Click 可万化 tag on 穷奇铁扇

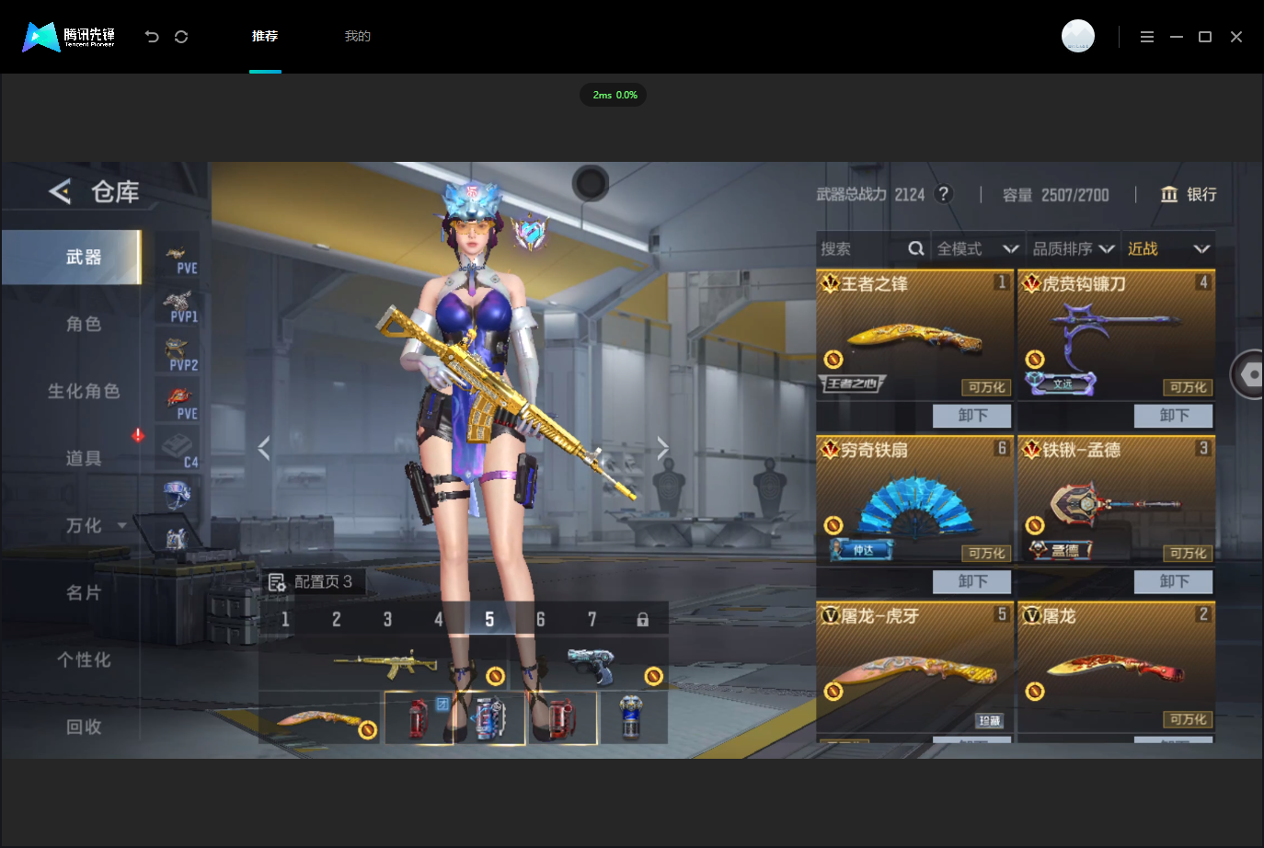tap(986, 554)
